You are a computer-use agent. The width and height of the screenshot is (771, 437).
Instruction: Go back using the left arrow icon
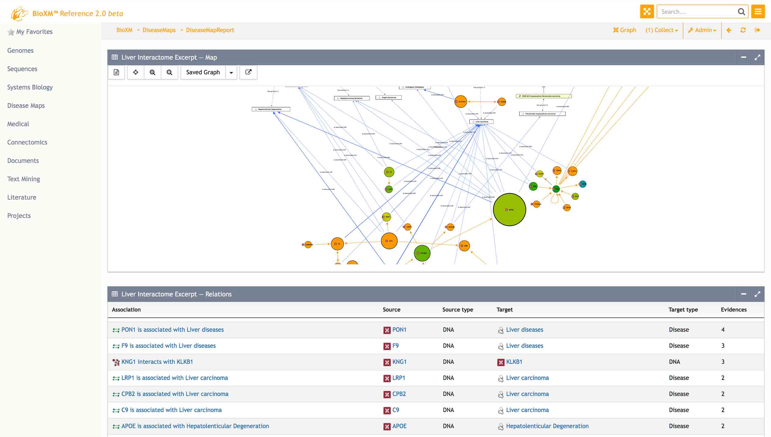729,30
